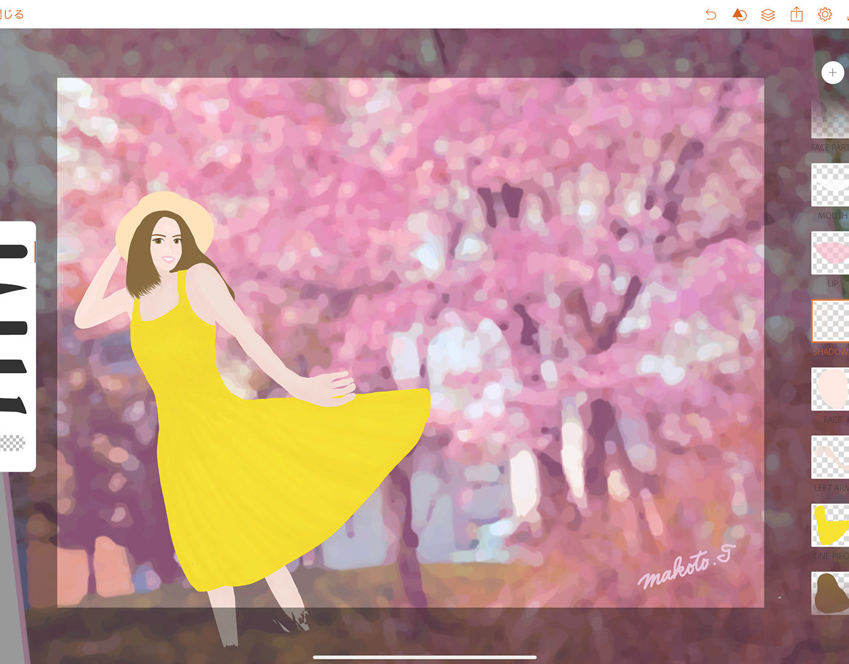This screenshot has width=849, height=664.
Task: Select the round brush at top of brush panel
Action: click(14, 251)
